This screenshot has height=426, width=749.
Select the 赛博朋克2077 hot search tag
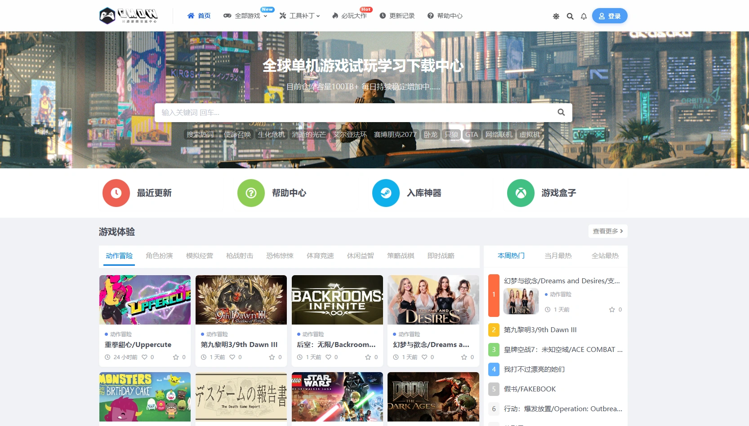(395, 134)
